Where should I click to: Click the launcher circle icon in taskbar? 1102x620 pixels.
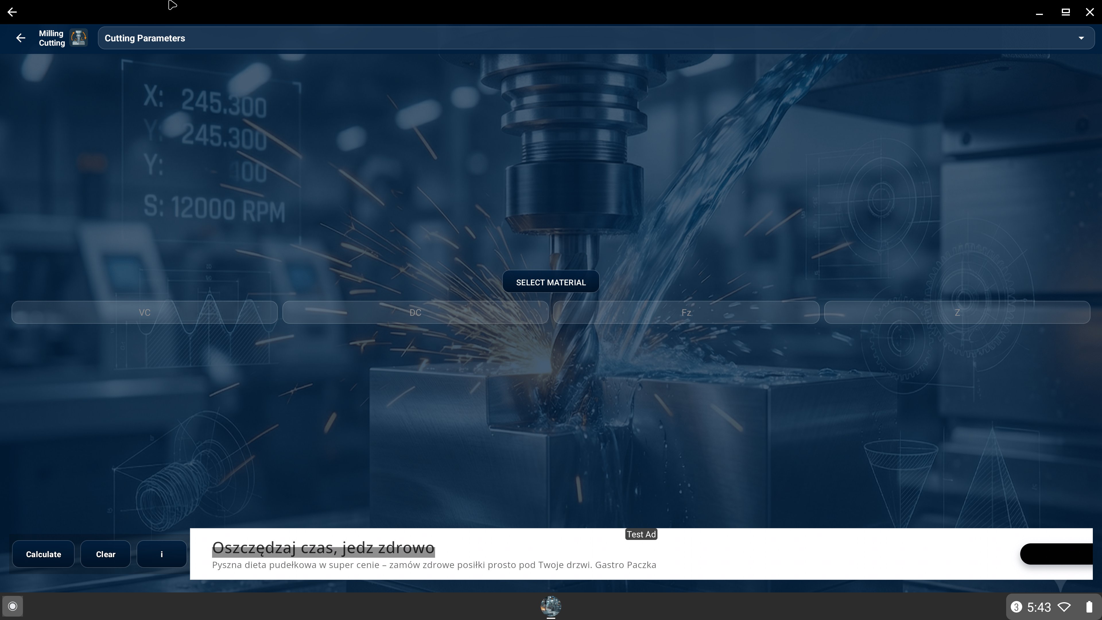click(x=12, y=606)
